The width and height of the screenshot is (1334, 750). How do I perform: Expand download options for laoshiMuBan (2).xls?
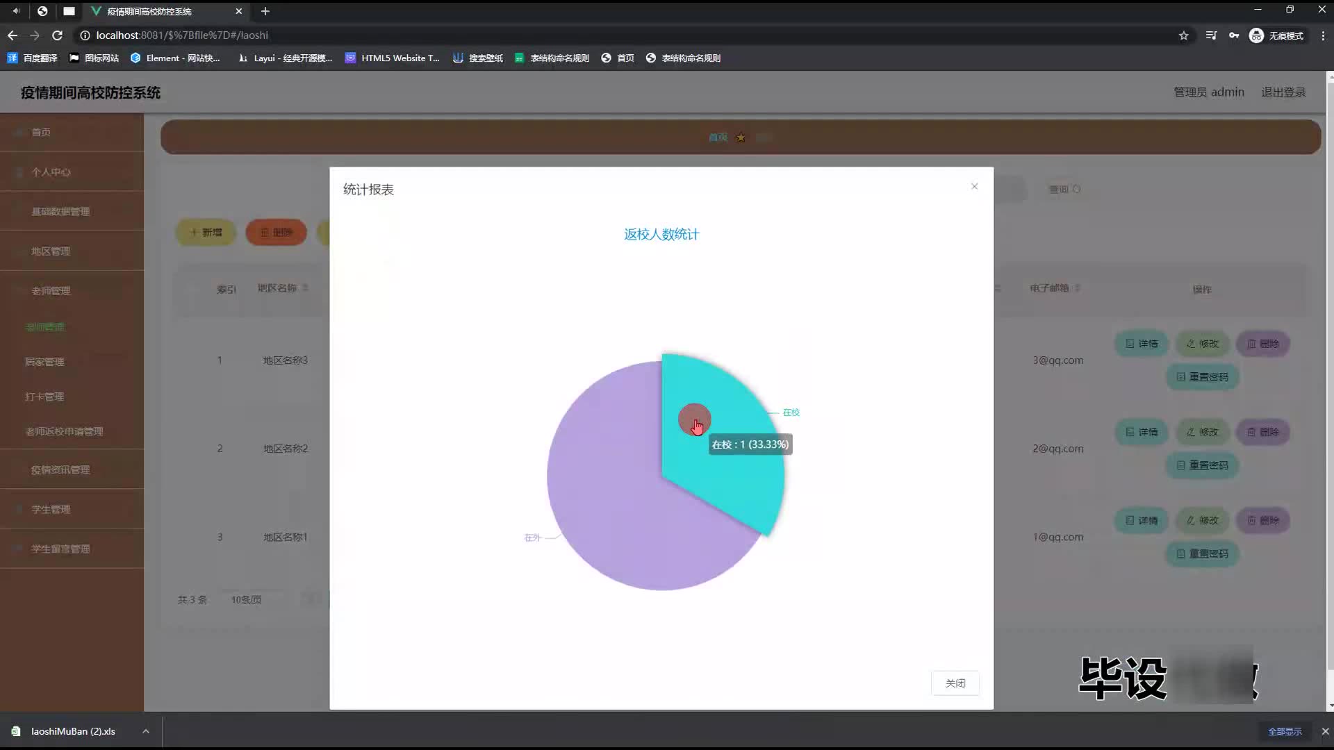tap(146, 731)
